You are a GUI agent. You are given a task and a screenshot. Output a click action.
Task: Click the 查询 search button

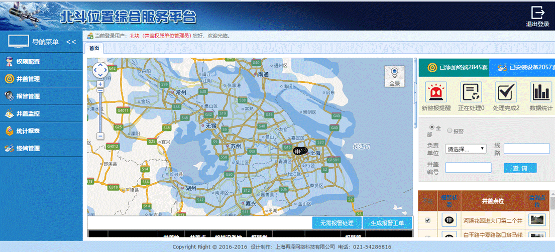pyautogui.click(x=520, y=168)
